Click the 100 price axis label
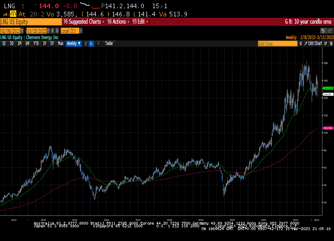 [326, 133]
